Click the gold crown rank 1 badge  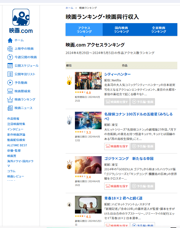coord(70,80)
